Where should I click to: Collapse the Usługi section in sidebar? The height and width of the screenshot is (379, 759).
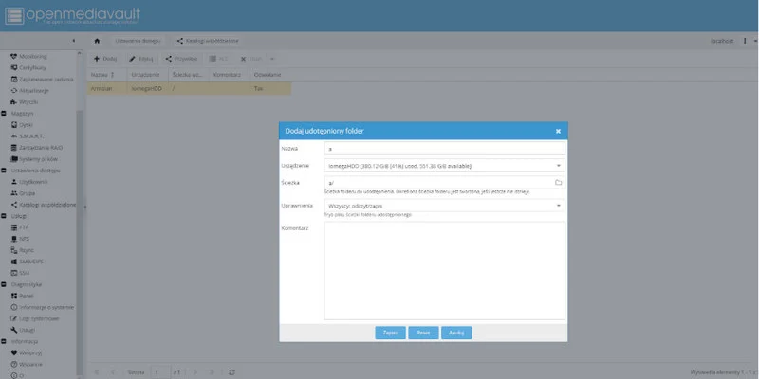[4, 216]
